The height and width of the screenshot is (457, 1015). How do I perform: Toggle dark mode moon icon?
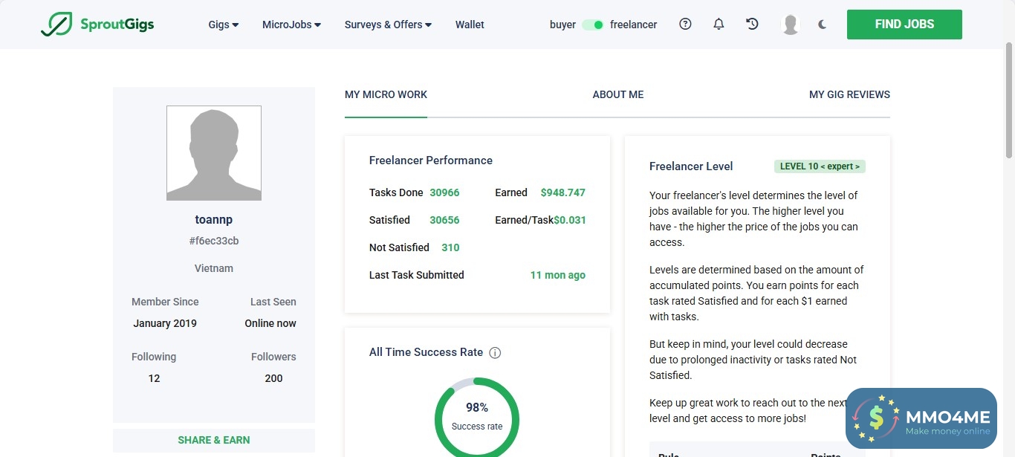coord(822,25)
